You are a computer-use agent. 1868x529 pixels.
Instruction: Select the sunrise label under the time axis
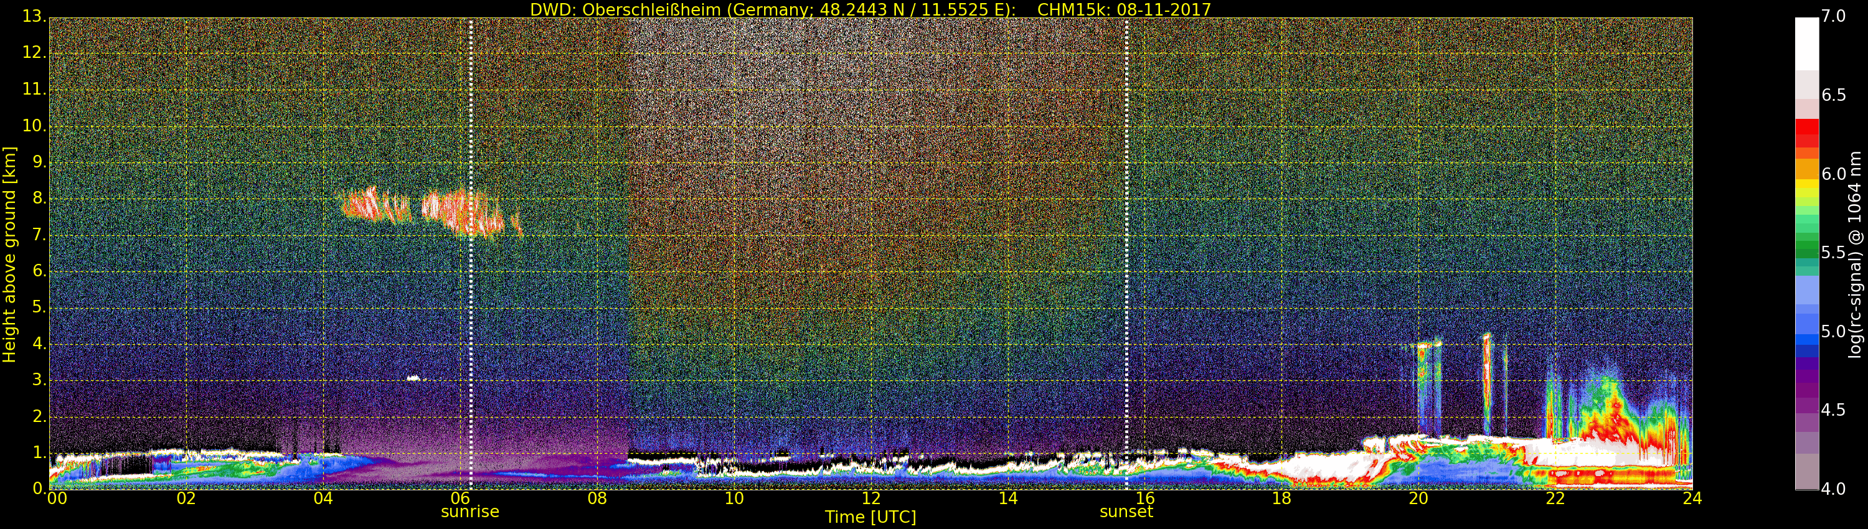point(470,512)
